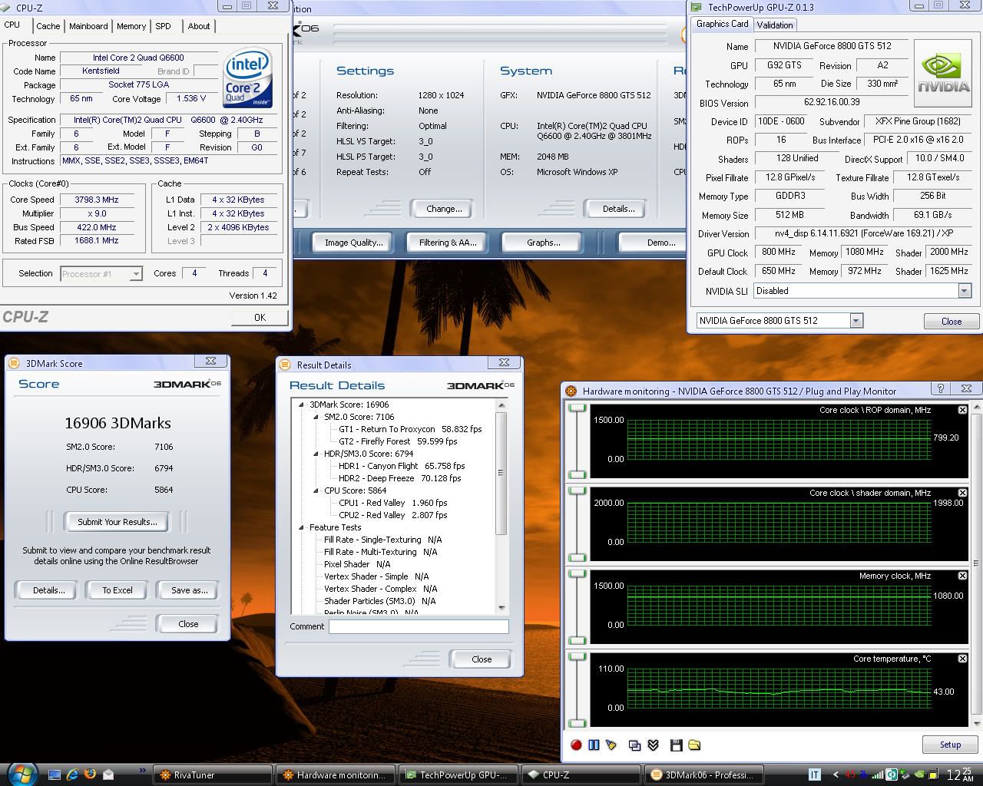Click the Setup button in Hardware monitoring
The width and height of the screenshot is (983, 786).
pyautogui.click(x=950, y=745)
